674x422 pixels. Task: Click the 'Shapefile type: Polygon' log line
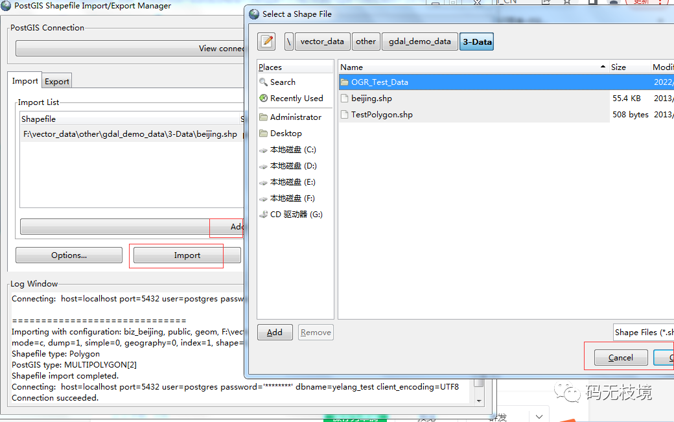point(56,354)
